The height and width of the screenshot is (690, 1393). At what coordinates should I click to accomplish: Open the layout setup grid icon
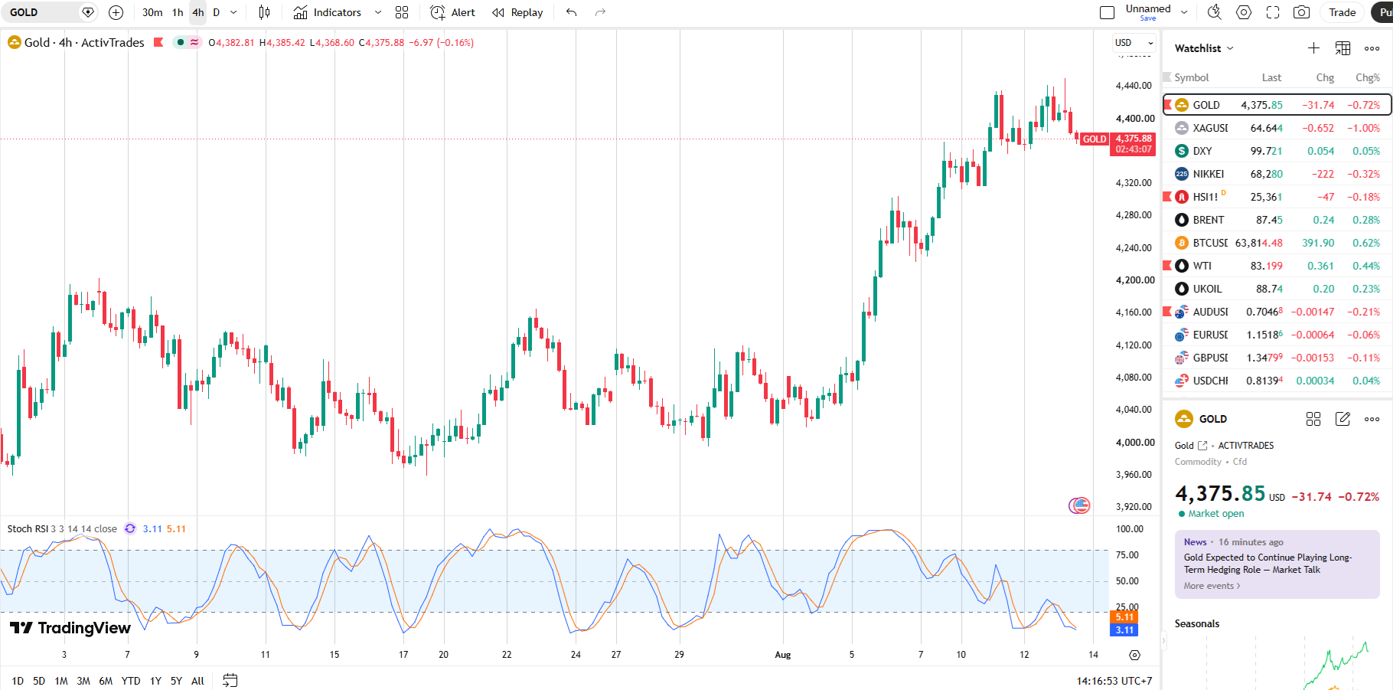402,12
